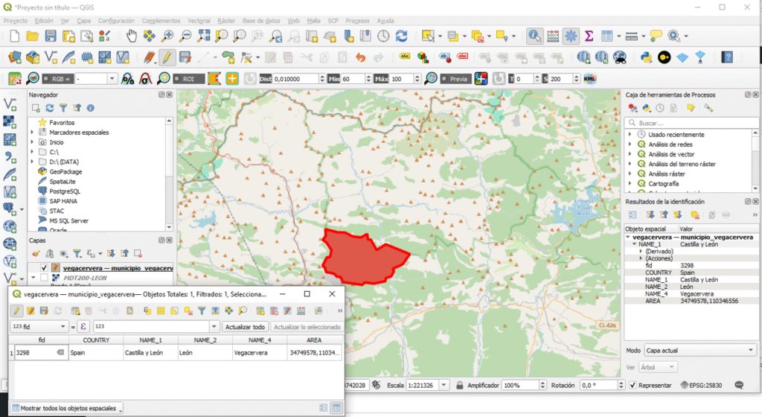
Task: Select GeoPackage in Navegador tree
Action: click(x=65, y=171)
